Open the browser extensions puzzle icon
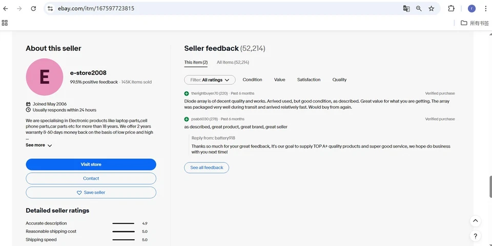Viewport: 492px width, 246px height. click(x=451, y=9)
